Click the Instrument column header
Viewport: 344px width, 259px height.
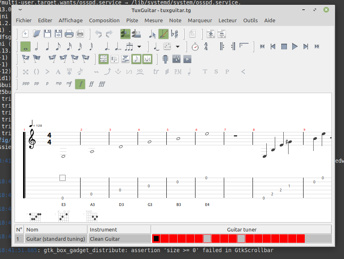(x=119, y=229)
